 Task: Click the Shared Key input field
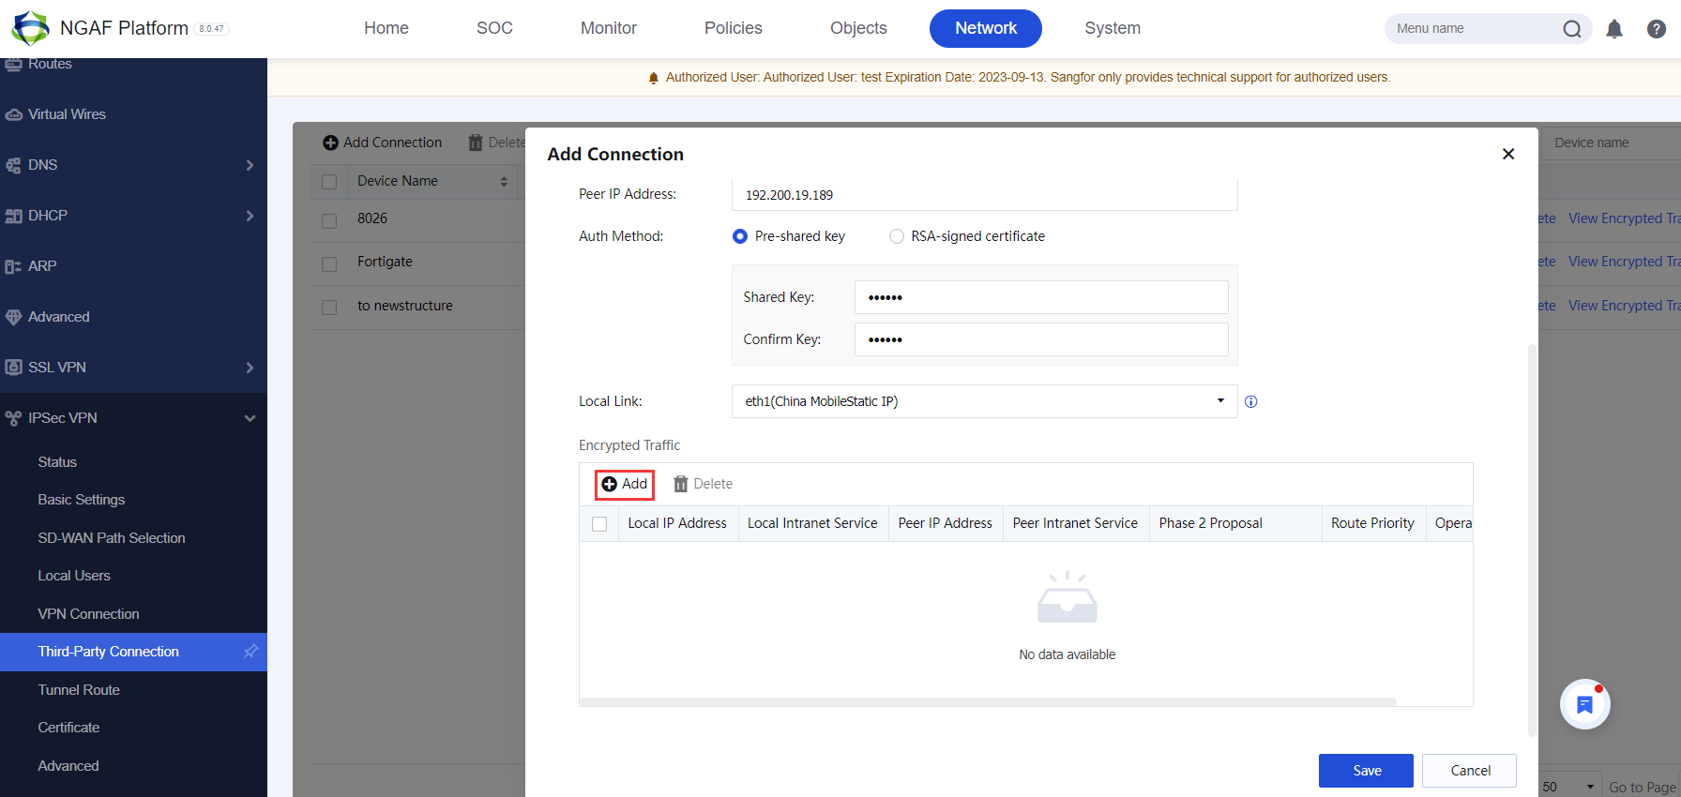point(1040,297)
